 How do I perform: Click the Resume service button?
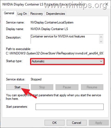tap(92, 87)
